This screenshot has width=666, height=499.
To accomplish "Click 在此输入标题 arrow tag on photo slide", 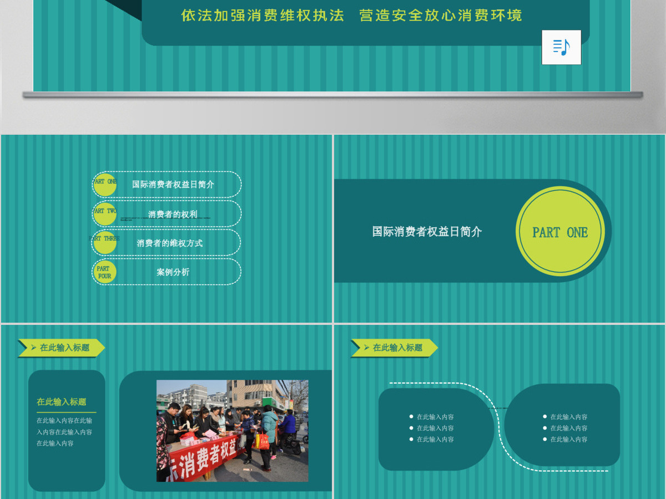I will 62,348.
